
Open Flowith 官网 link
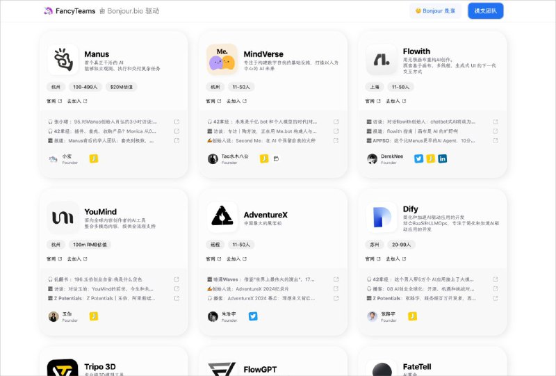[373, 101]
